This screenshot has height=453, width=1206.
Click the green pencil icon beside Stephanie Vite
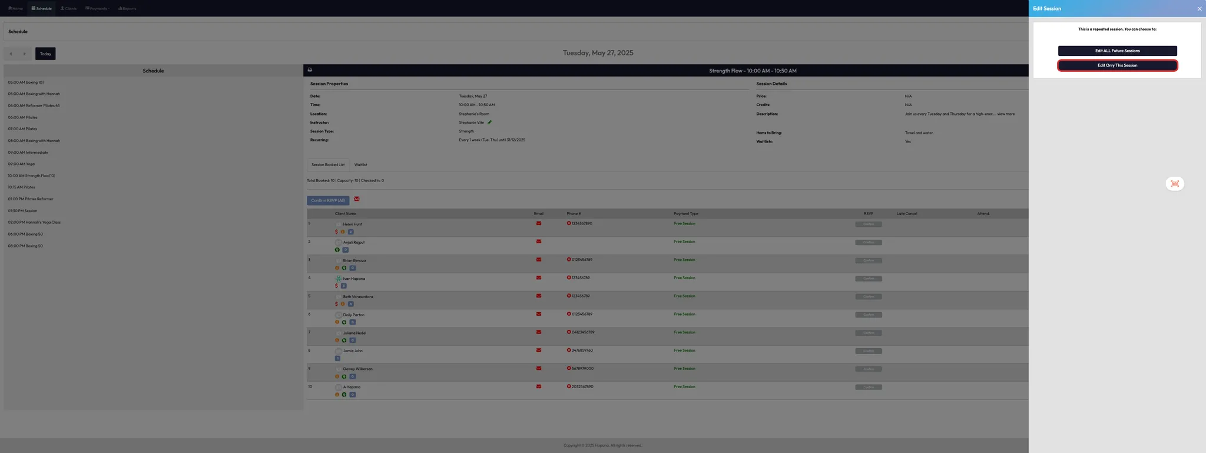pos(489,123)
